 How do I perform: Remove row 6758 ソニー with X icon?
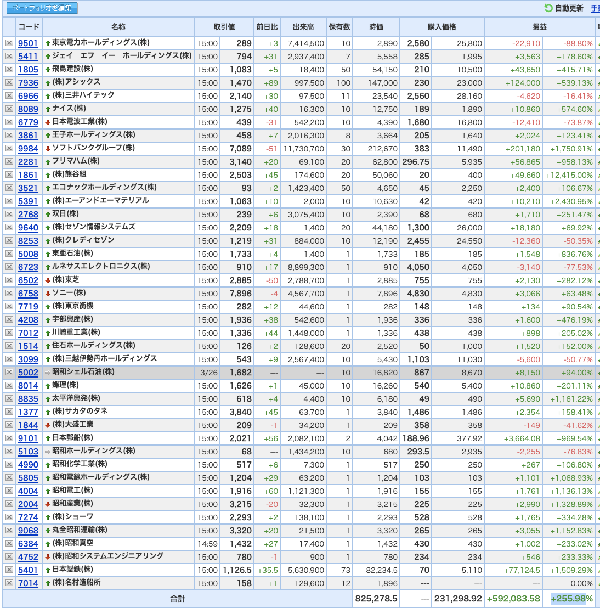9,294
